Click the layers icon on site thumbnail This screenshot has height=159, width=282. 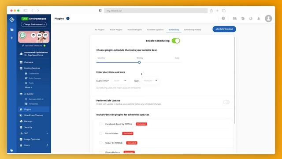[33, 35]
